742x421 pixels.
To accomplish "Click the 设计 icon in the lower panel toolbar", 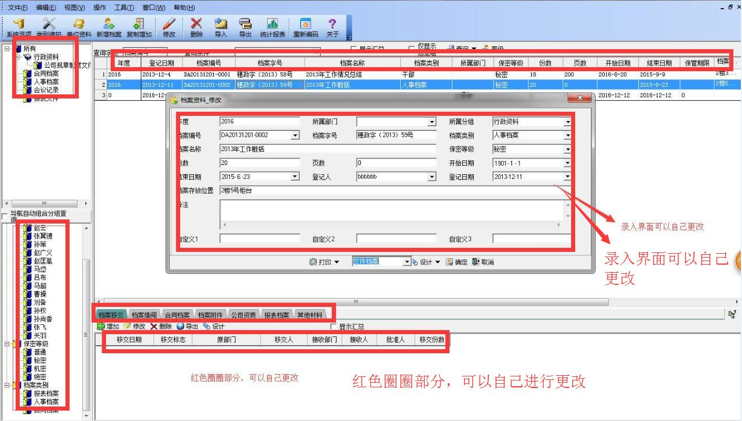I will point(207,327).
